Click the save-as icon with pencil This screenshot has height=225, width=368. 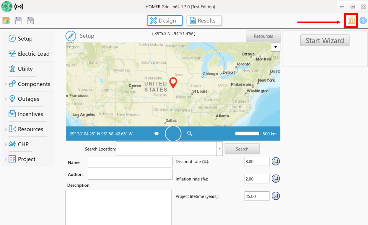coord(30,20)
